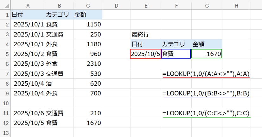Select column D header
The width and height of the screenshot is (262, 137).
[x=117, y=6]
